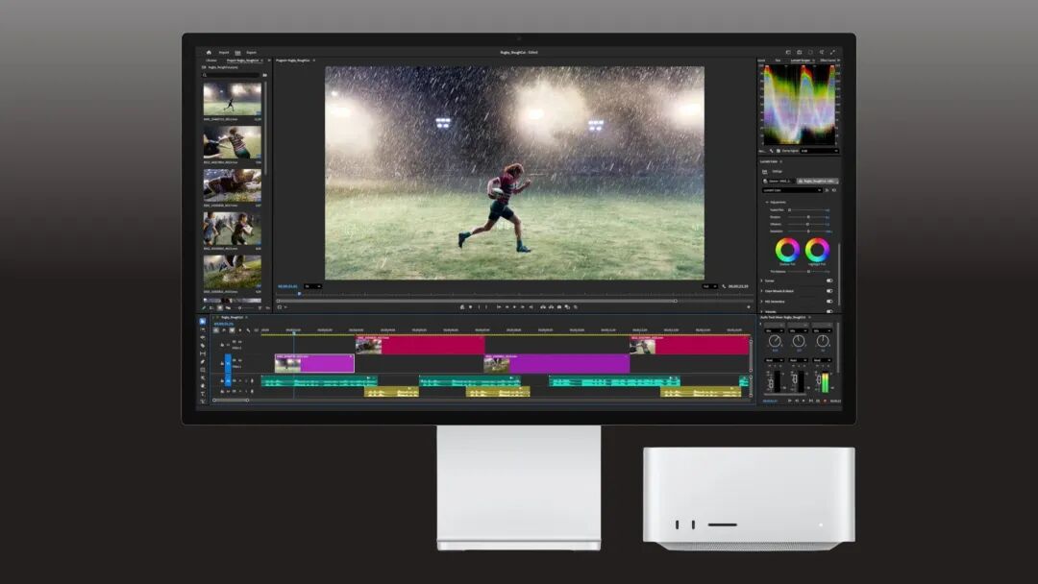Select the Project: Rugby_RoughCut tab
The width and height of the screenshot is (1038, 584).
(241, 61)
